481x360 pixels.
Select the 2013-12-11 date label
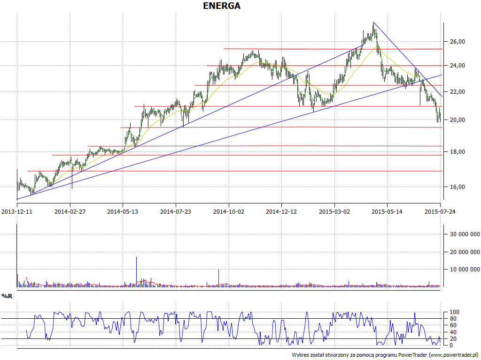[x=17, y=211]
